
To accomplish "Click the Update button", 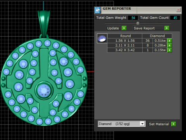I will pos(114,28).
